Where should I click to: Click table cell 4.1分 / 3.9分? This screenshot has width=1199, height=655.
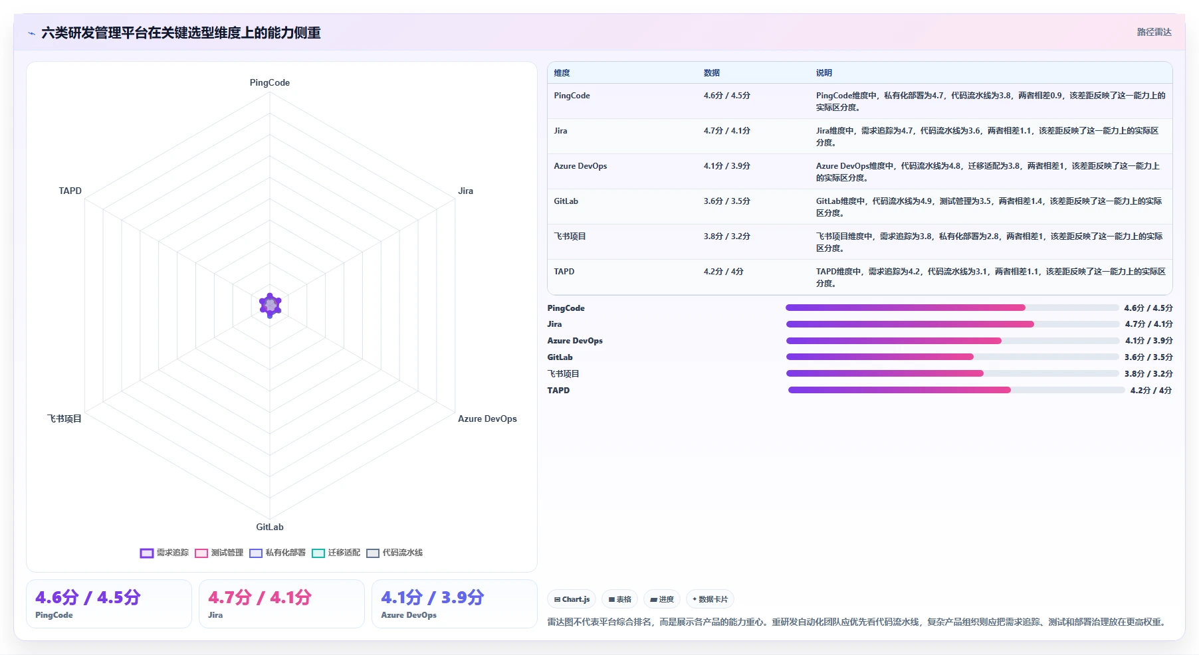(726, 166)
